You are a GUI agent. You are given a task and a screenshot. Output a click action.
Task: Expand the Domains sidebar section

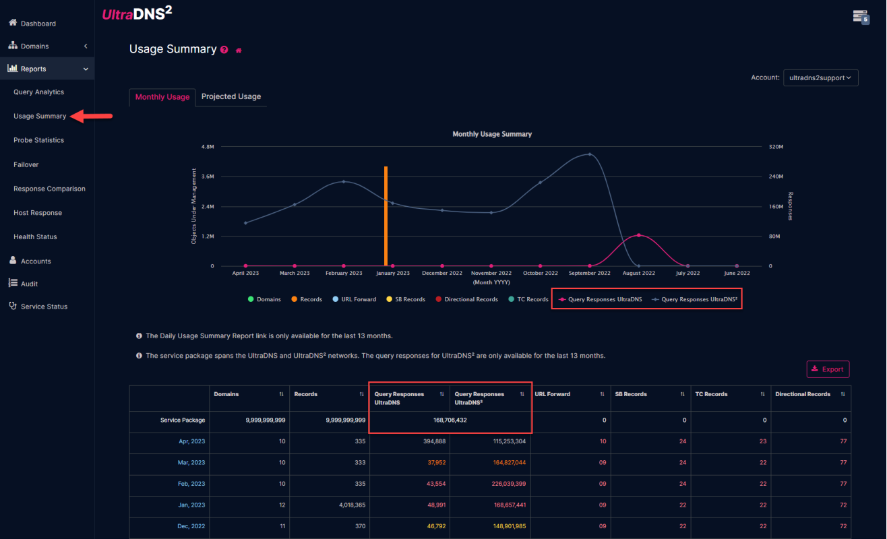point(85,46)
